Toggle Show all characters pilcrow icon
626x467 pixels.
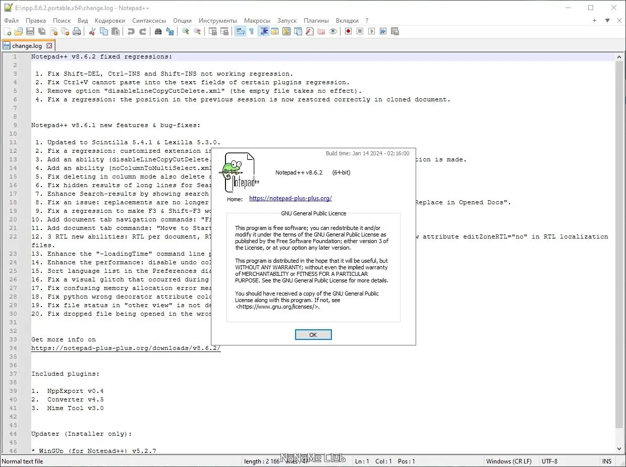[252, 31]
